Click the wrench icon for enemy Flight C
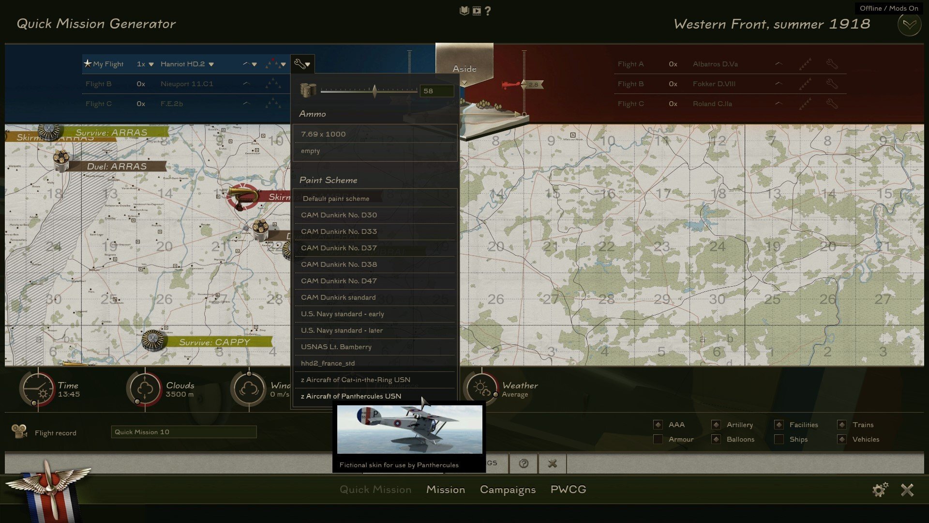The height and width of the screenshot is (523, 929). coord(832,104)
